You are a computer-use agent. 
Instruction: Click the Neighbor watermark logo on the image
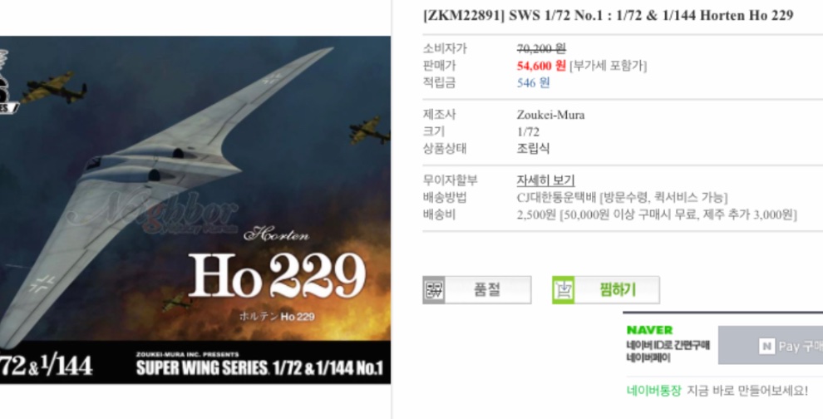(x=152, y=213)
